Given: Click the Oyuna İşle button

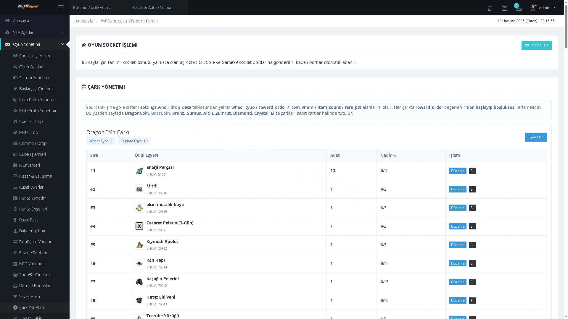Looking at the screenshot, I should point(536,45).
